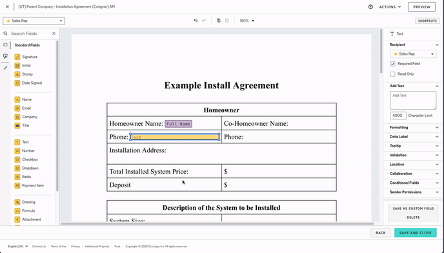This screenshot has width=444, height=253.
Task: Close the template editor with top-left X
Action: click(7, 7)
